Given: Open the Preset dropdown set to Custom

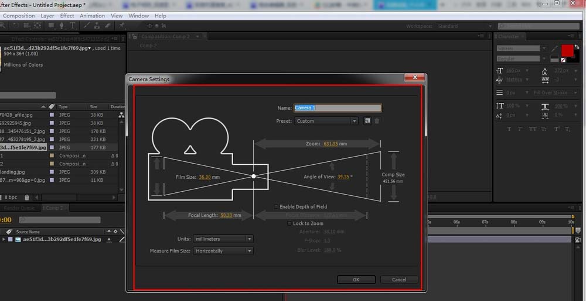Looking at the screenshot, I should 325,121.
